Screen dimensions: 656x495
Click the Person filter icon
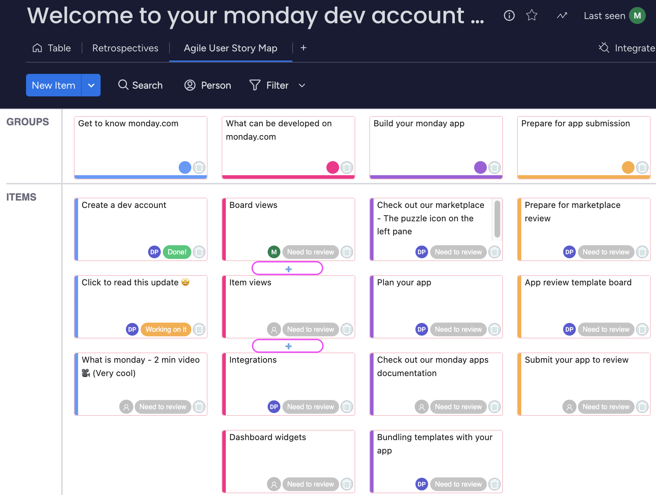[190, 85]
